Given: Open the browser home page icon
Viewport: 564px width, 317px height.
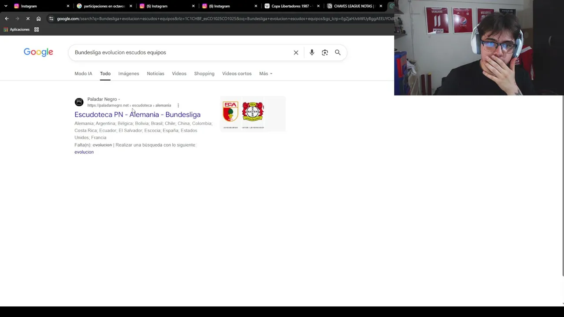Looking at the screenshot, I should (38, 18).
